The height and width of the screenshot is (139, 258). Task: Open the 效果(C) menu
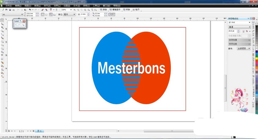click(x=57, y=6)
